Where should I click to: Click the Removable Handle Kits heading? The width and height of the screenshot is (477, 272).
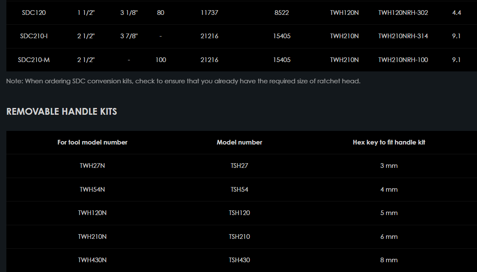tap(62, 112)
